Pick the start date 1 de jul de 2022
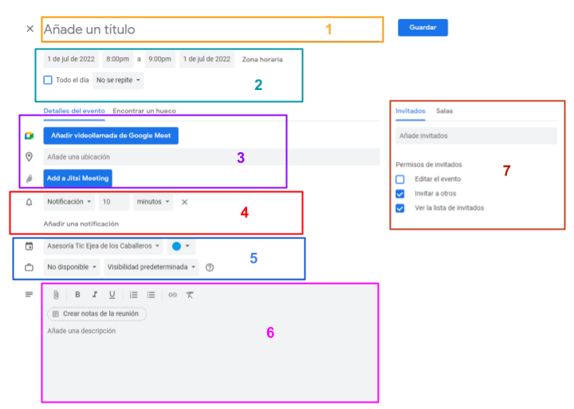Viewport: 574px width, 409px height. coord(71,59)
